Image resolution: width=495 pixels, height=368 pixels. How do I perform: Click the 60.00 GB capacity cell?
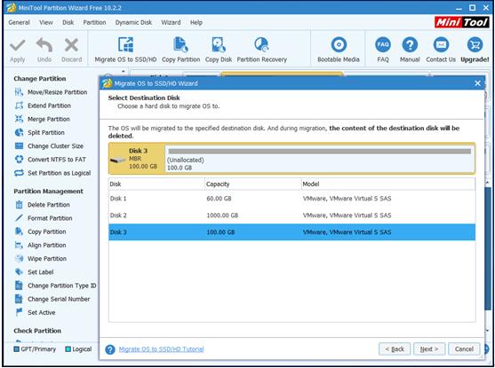point(219,199)
